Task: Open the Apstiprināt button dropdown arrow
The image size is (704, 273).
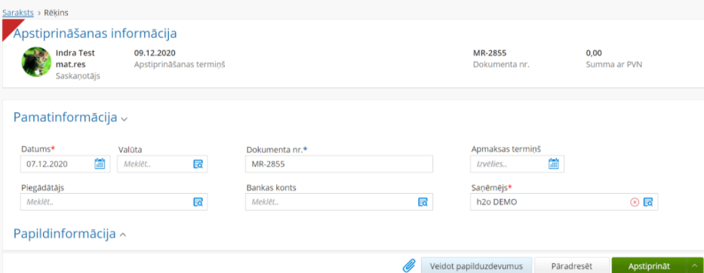Action: pyautogui.click(x=695, y=265)
